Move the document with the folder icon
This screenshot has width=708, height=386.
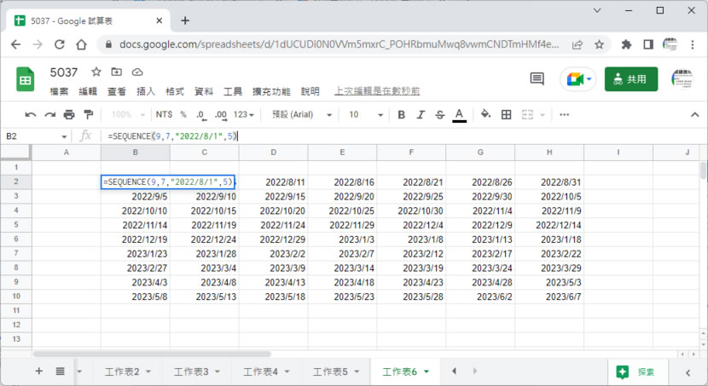click(117, 72)
